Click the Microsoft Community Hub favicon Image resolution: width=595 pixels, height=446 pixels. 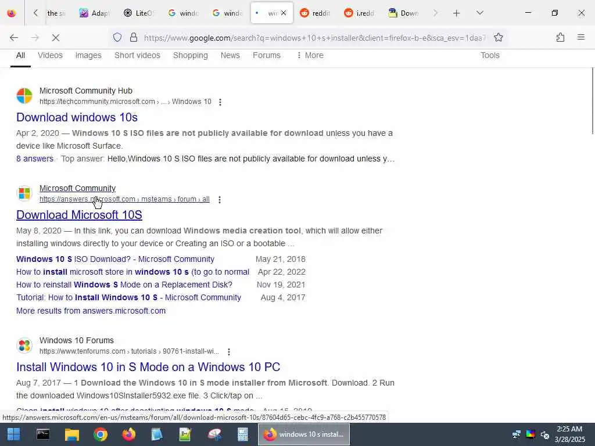click(24, 96)
